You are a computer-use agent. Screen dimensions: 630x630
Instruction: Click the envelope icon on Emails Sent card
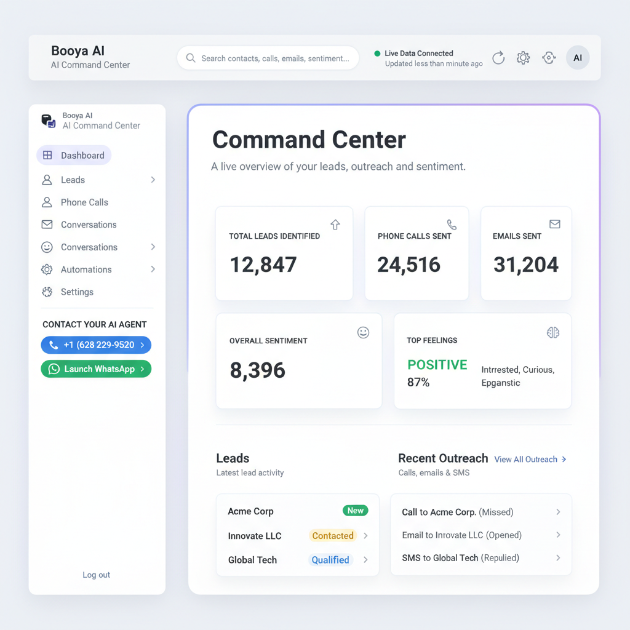point(555,224)
